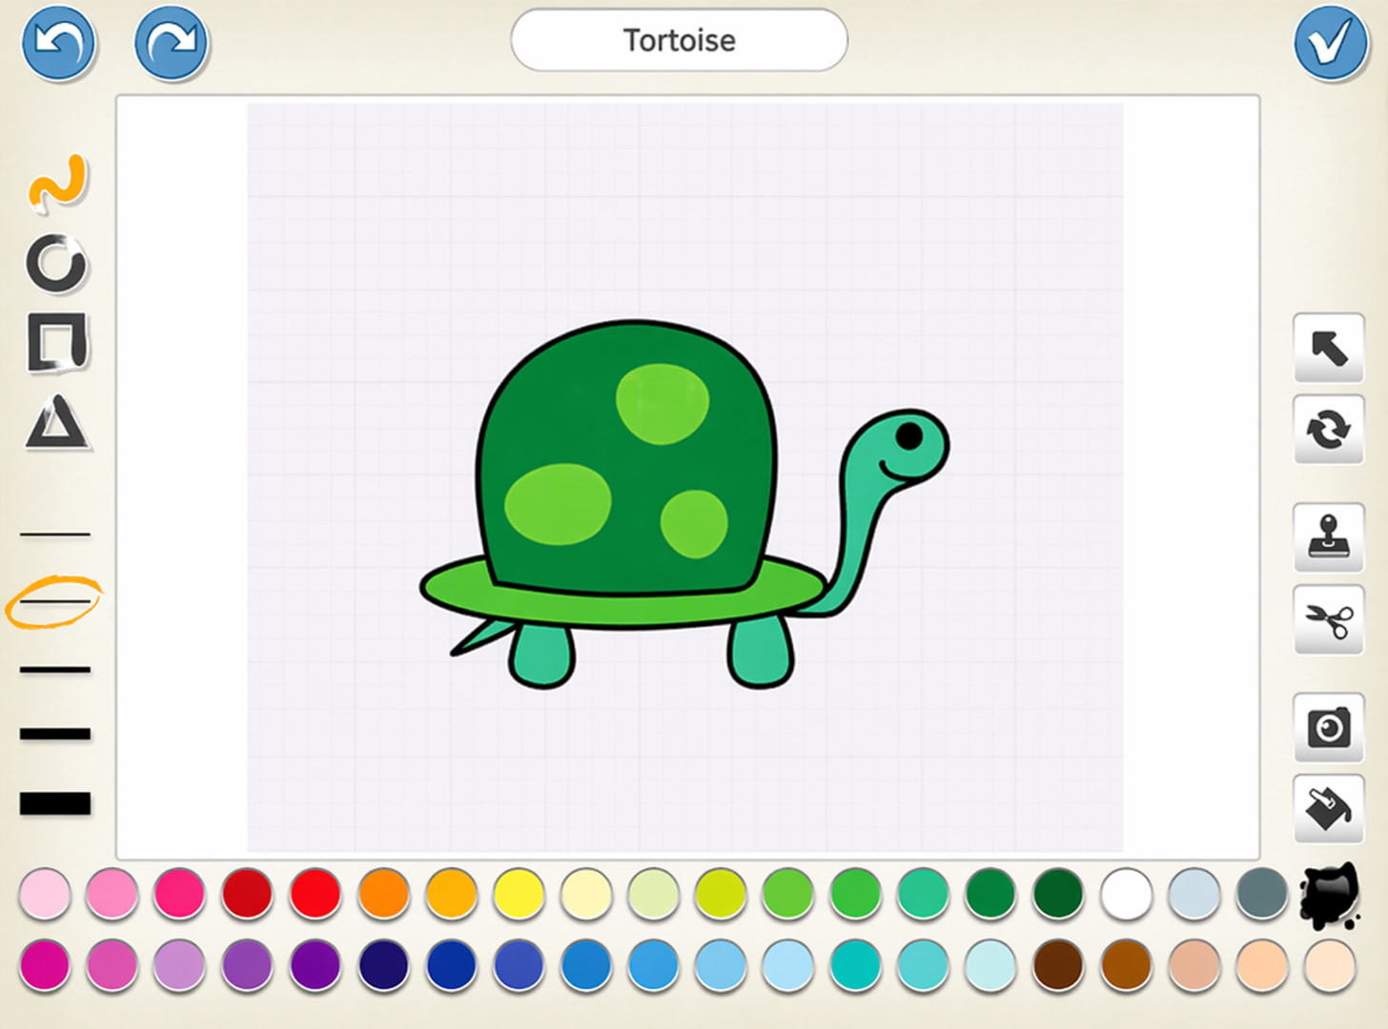Screen dimensions: 1388x1029
Task: Pick the dark brown color swatch
Action: [1058, 965]
